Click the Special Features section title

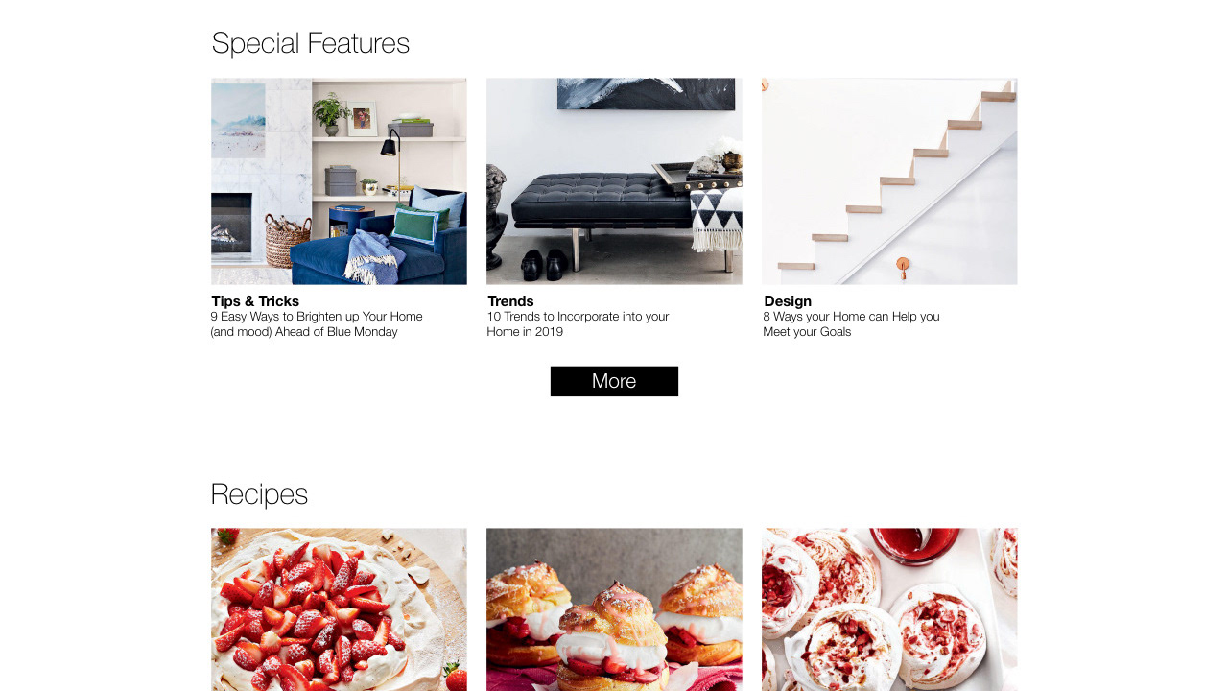click(310, 43)
